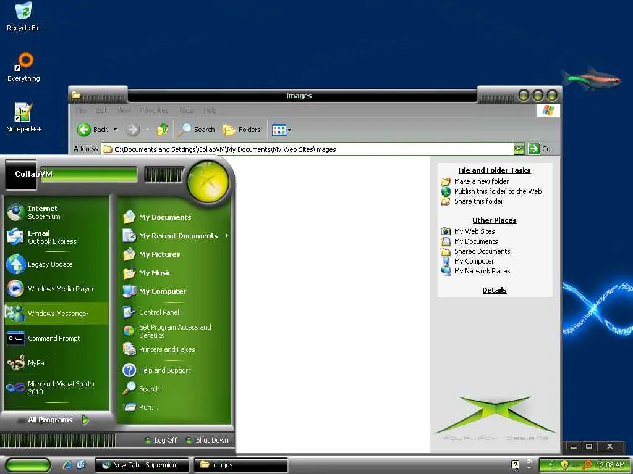Go to My Web Sites in Other Places
The height and width of the screenshot is (474, 633).
coord(474,231)
